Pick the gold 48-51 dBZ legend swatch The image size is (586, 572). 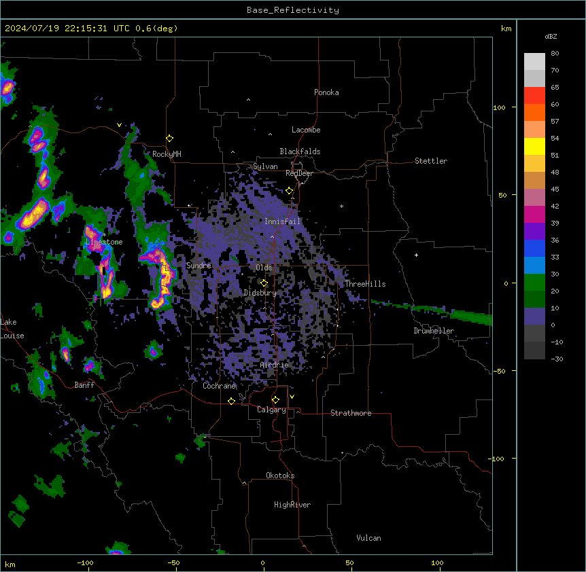[534, 164]
